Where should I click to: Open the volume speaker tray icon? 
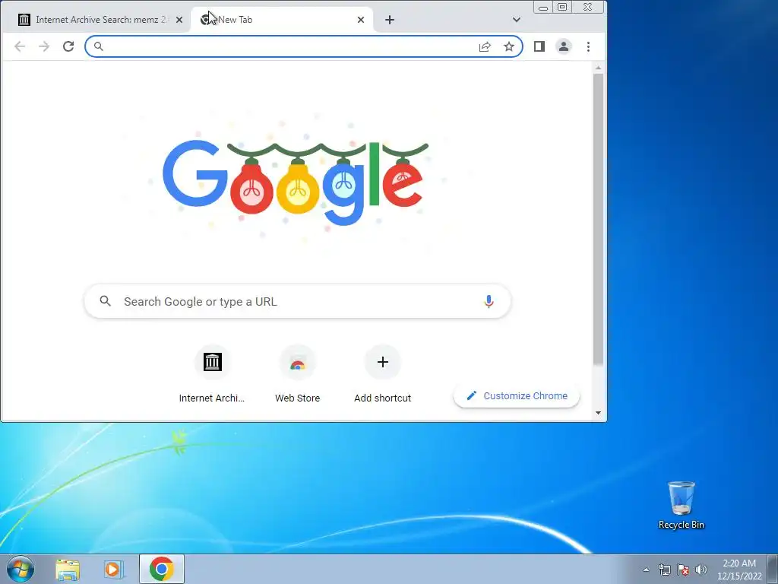point(701,570)
